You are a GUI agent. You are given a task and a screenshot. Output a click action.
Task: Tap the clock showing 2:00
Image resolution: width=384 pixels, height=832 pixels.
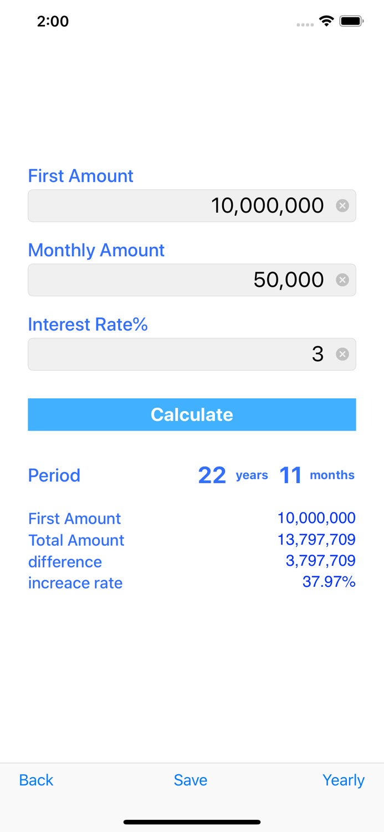[53, 21]
